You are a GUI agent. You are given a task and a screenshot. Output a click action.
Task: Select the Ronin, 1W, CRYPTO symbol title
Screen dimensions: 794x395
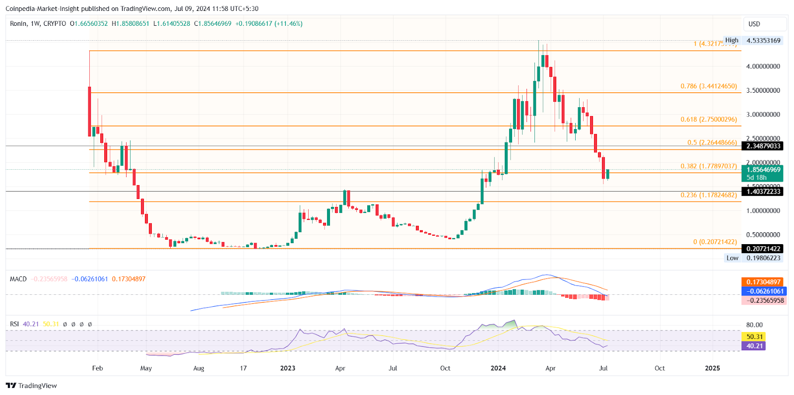pyautogui.click(x=38, y=23)
